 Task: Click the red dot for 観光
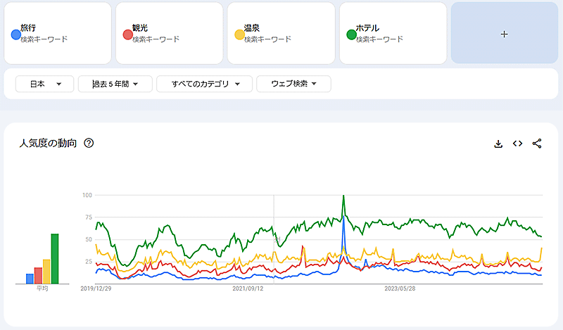tap(127, 34)
